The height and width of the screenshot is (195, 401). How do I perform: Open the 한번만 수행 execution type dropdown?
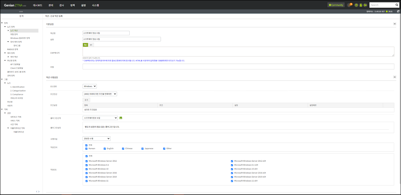click(96, 139)
